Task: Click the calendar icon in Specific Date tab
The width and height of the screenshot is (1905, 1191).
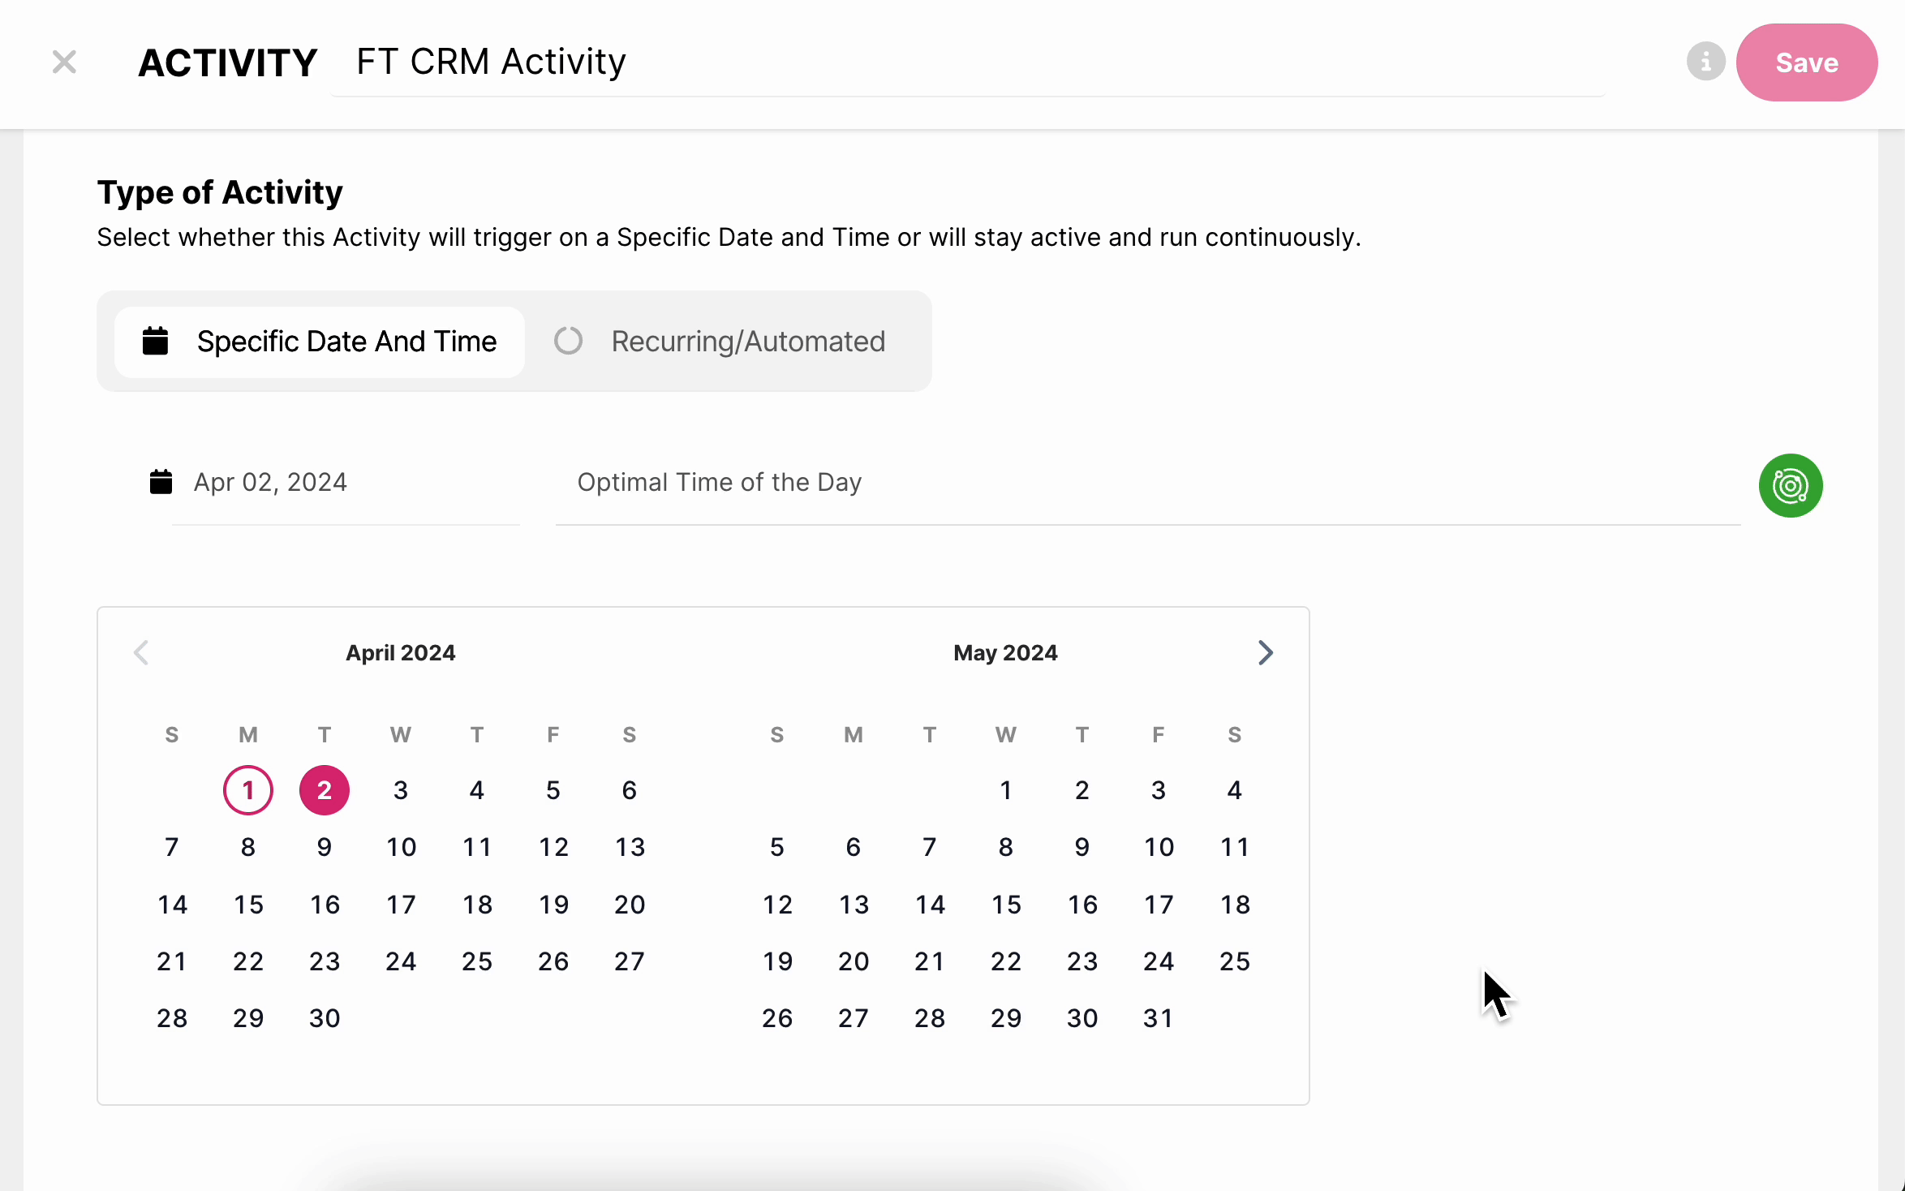Action: click(x=155, y=342)
